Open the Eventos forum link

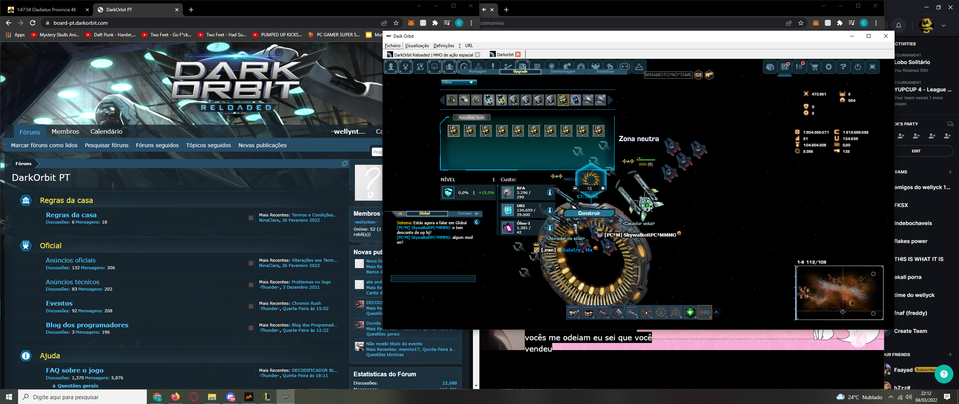pos(59,303)
